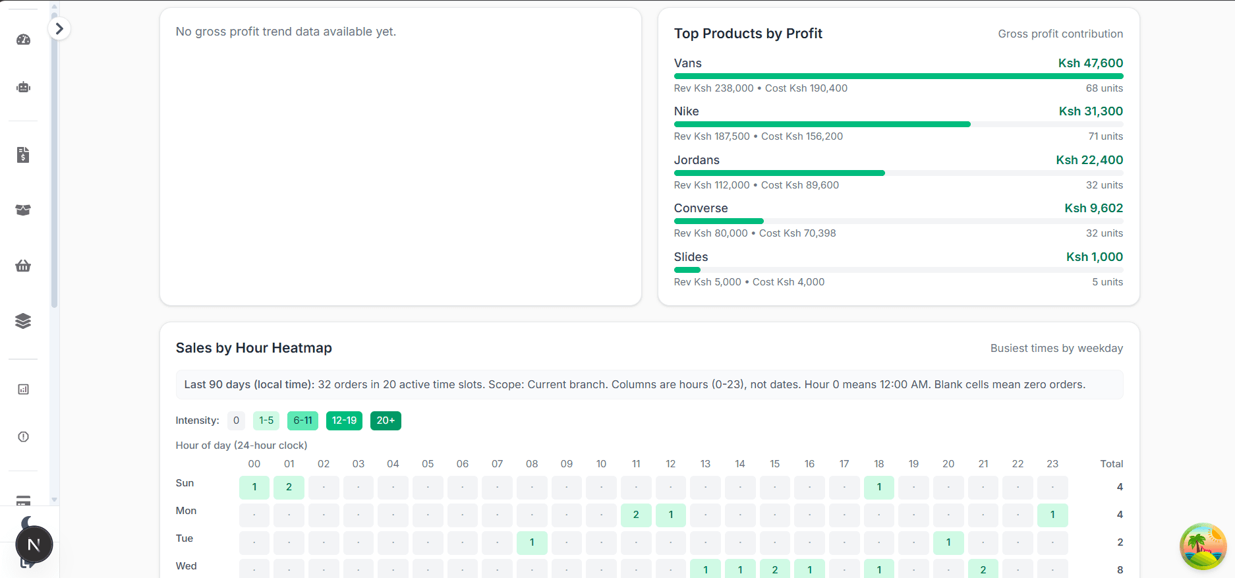The image size is (1235, 578).
Task: Click the 'Busiest times by weekday' label
Action: point(1056,348)
